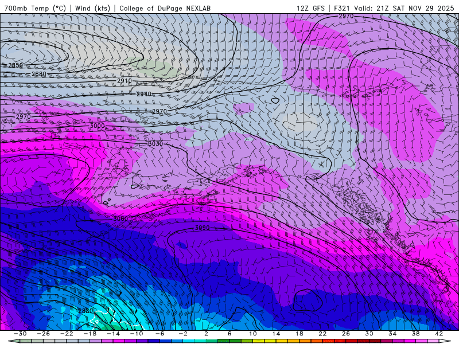Select the −2 colorbar tick label
The width and height of the screenshot is (459, 344).
[183, 334]
